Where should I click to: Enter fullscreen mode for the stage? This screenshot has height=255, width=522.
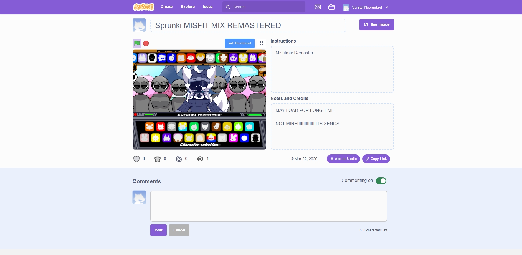tap(262, 43)
